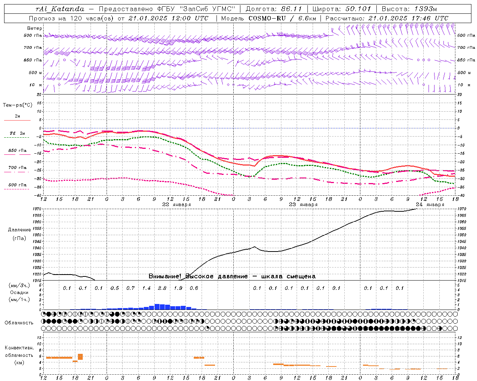Click the 1.9 precipitation total value

[x=178, y=288]
